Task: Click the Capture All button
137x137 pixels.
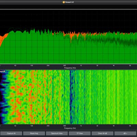Action: click(x=11, y=133)
